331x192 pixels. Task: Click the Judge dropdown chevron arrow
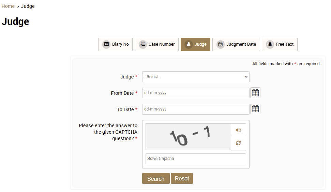[246, 77]
